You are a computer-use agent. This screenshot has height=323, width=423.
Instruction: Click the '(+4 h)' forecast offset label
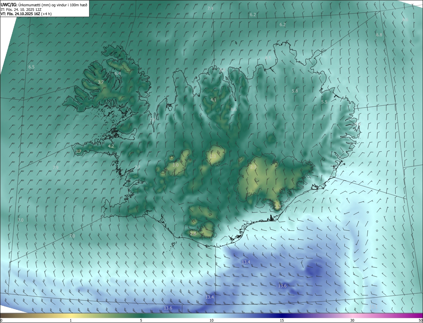pos(47,14)
